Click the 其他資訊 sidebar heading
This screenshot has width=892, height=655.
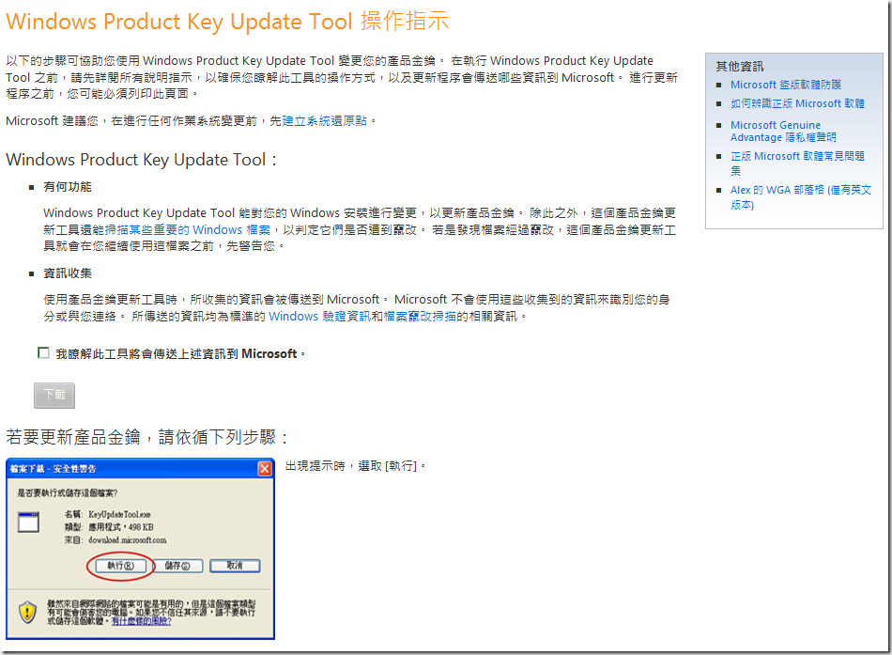click(740, 66)
